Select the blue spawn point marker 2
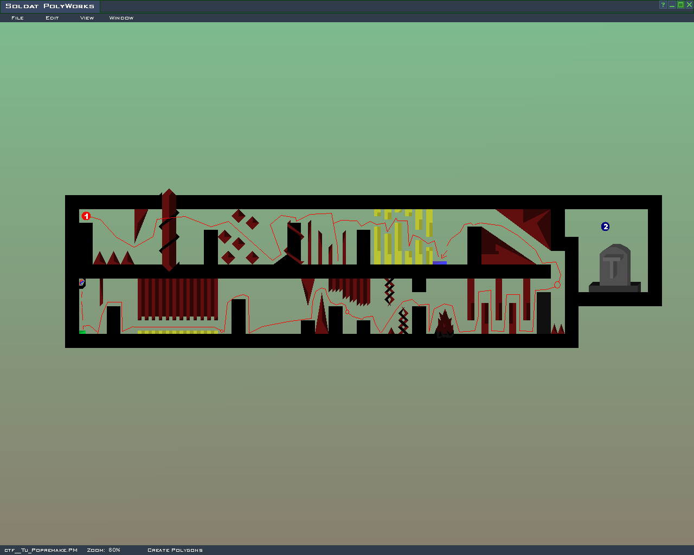 (605, 227)
